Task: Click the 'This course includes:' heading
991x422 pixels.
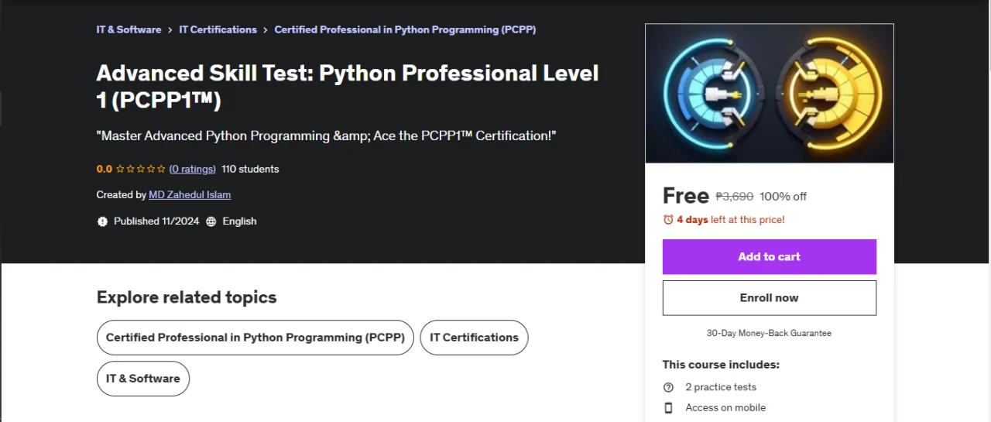Action: point(721,365)
